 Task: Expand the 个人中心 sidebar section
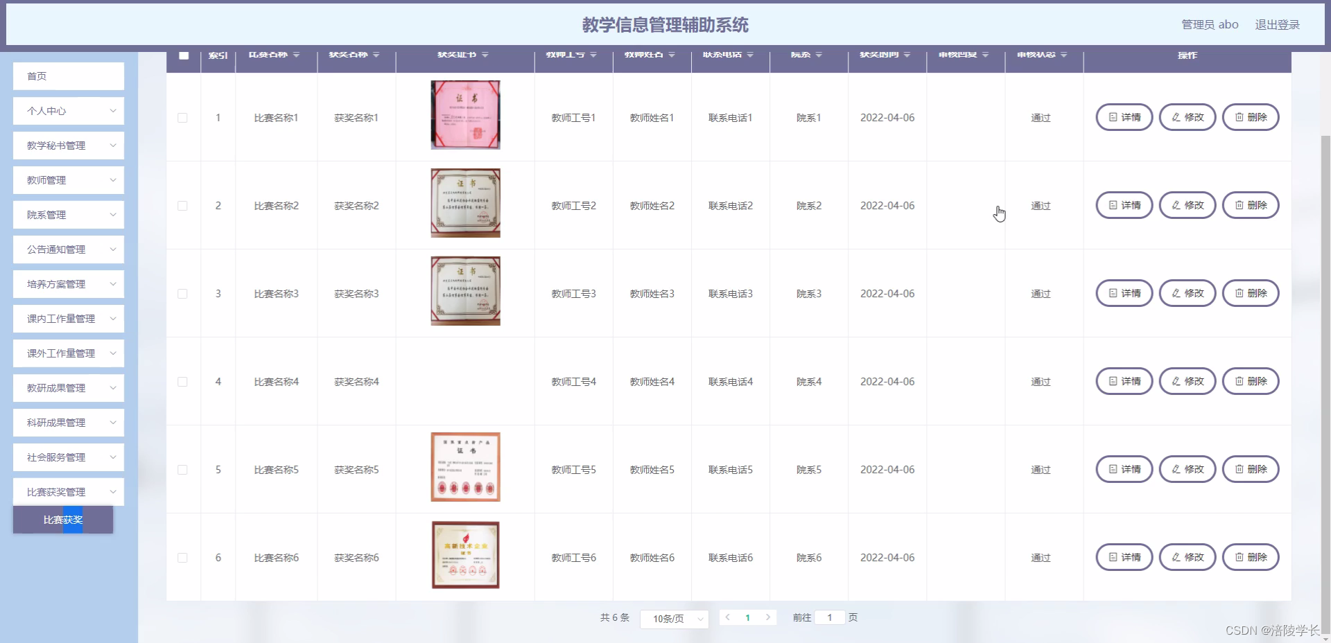pos(68,110)
